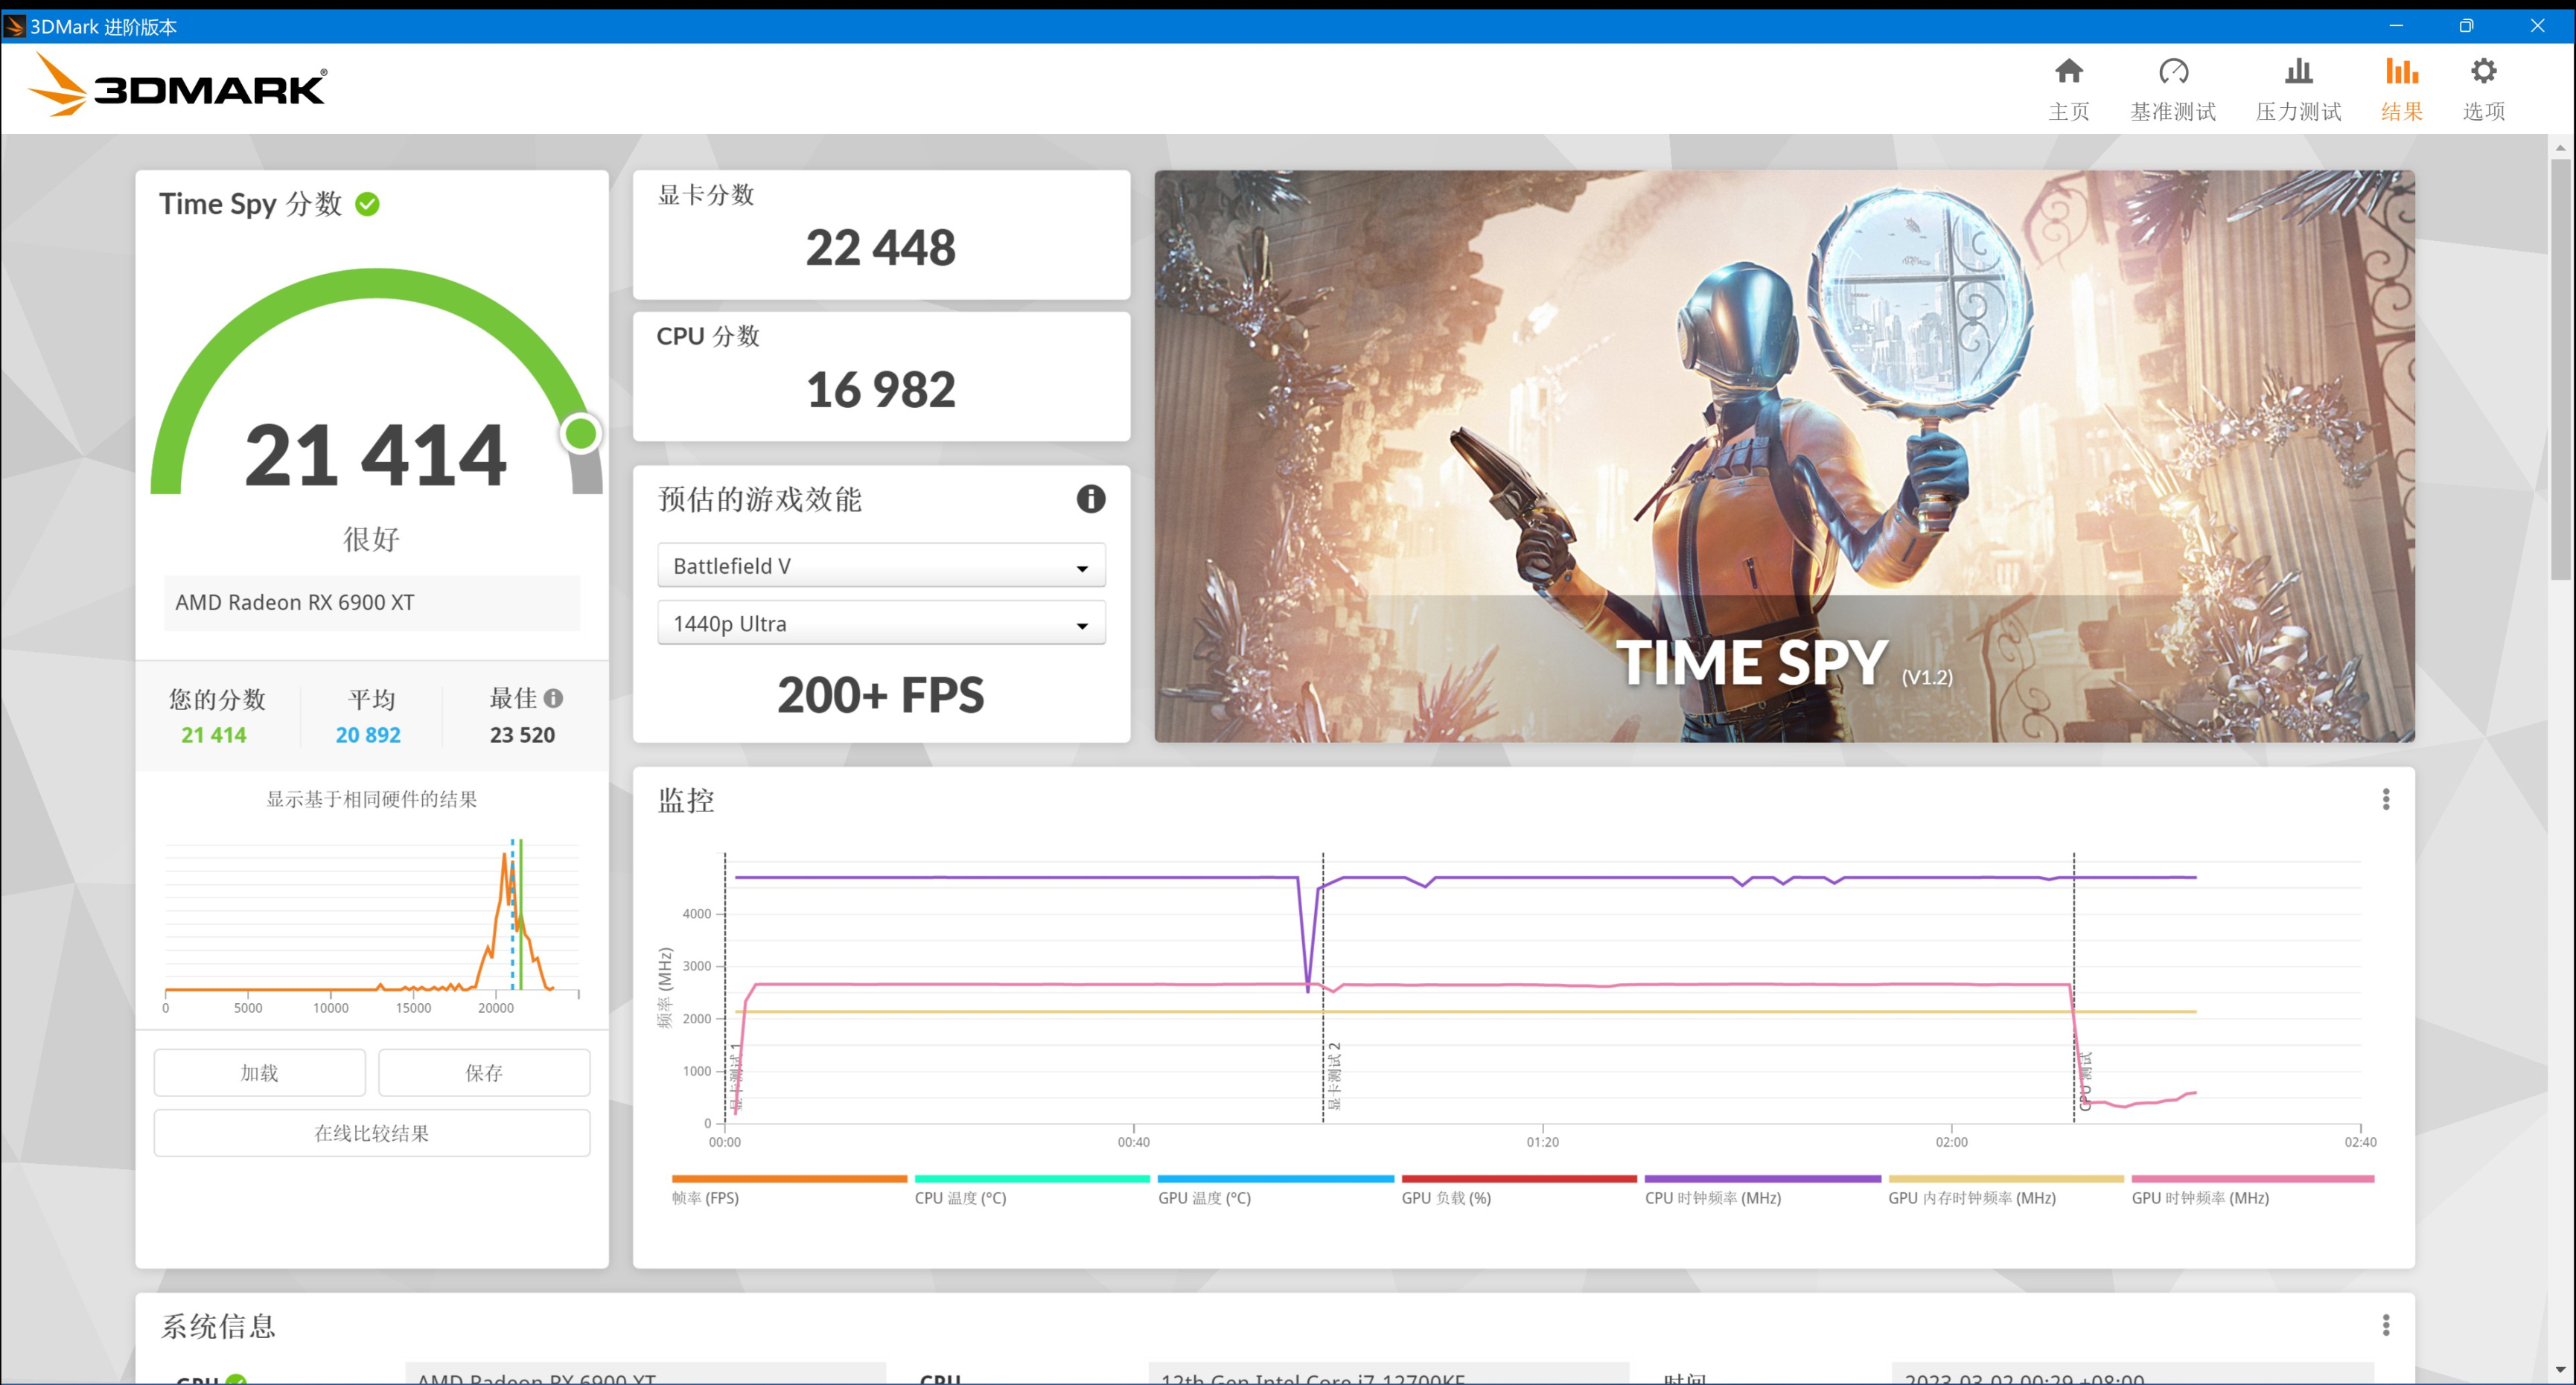Image resolution: width=2576 pixels, height=1385 pixels.
Task: Click the 保存 (Save) button
Action: tap(484, 1072)
